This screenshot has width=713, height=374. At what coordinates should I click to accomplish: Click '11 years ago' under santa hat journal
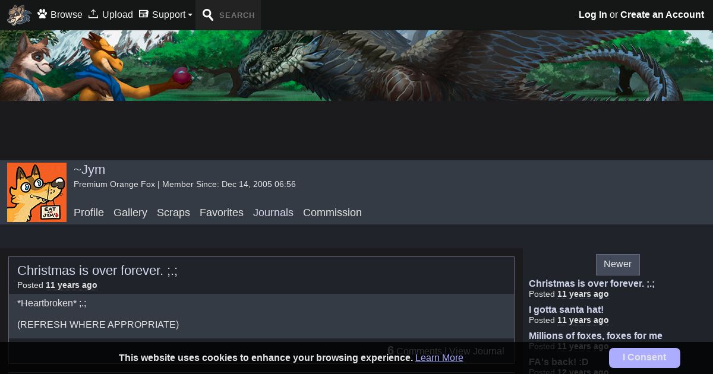pyautogui.click(x=583, y=320)
